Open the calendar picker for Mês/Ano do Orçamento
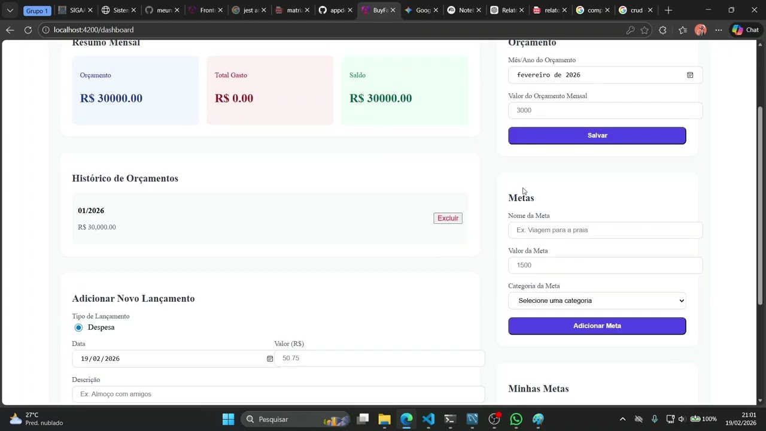Viewport: 766px width, 431px height. point(690,75)
